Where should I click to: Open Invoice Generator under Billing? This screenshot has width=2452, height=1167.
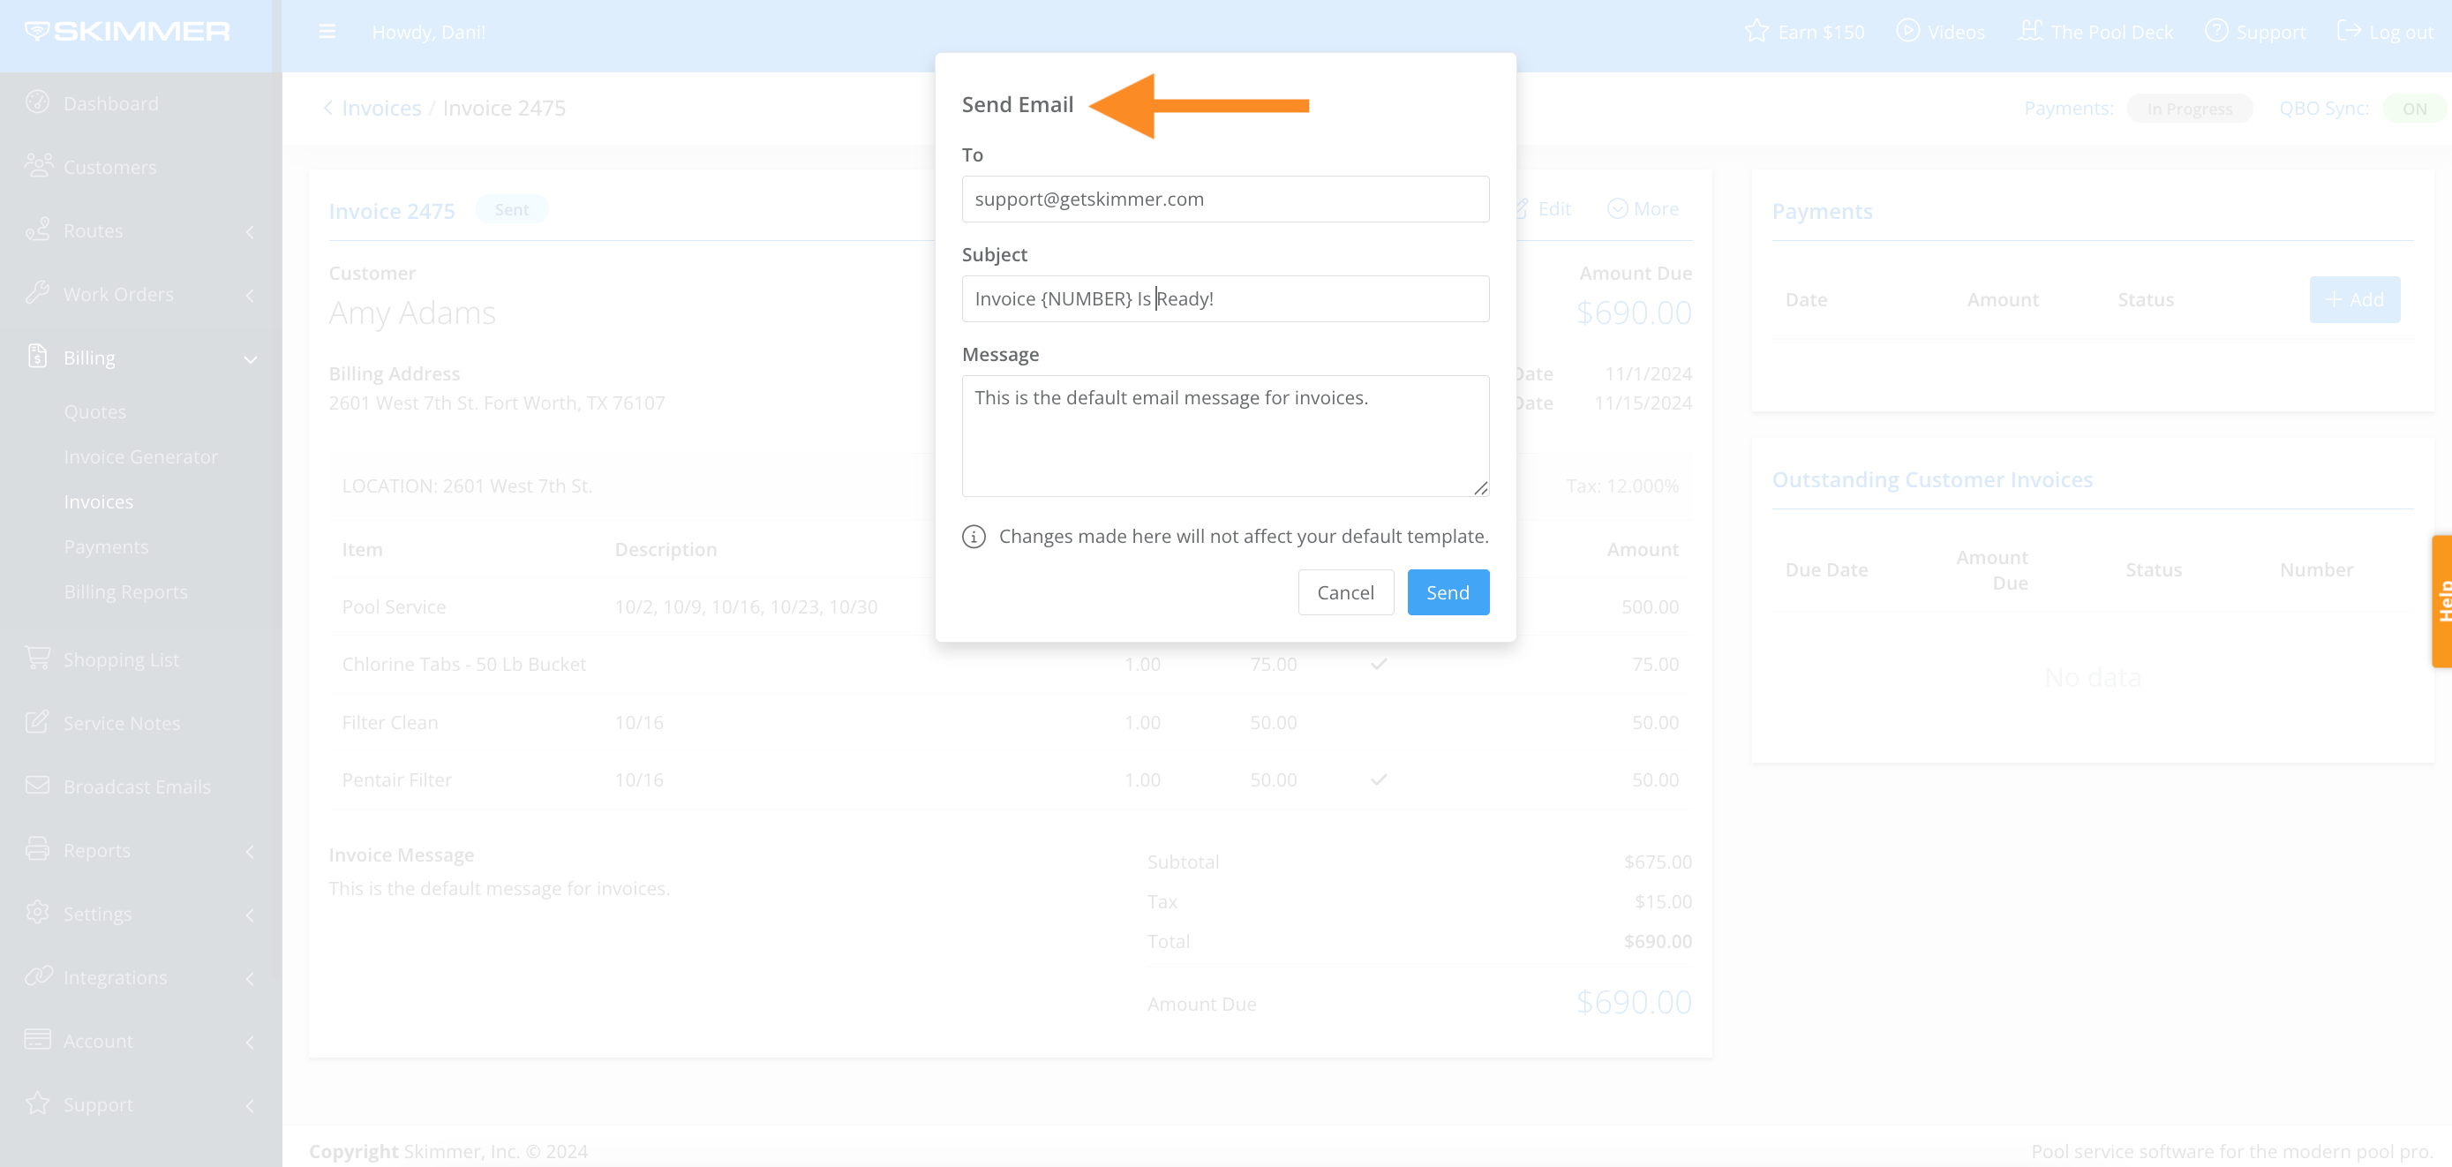[x=141, y=456]
